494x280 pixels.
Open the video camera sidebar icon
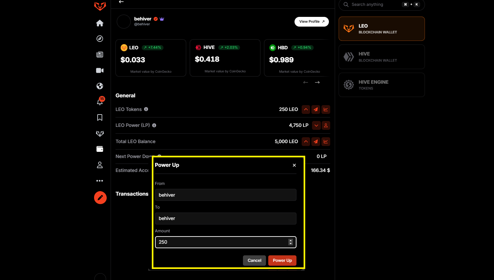pyautogui.click(x=100, y=70)
